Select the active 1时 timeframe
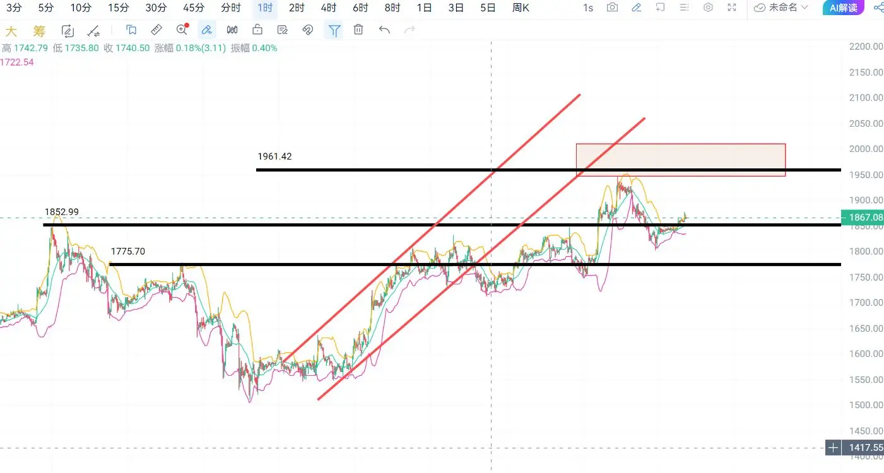884x473 pixels. point(265,8)
